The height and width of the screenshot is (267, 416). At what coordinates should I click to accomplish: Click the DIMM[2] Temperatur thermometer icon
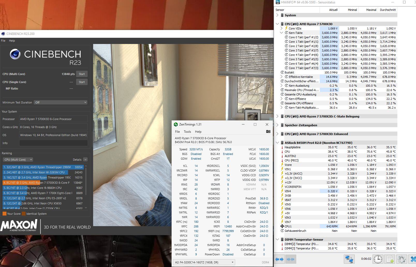coord(282,244)
